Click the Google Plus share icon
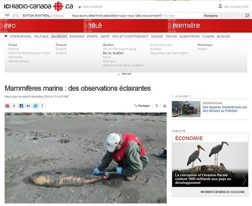Image resolution: width=252 pixels, height=206 pixels. [7, 106]
